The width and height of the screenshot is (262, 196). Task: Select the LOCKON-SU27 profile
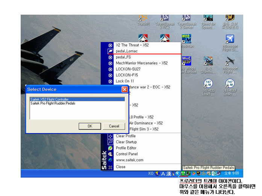147,69
